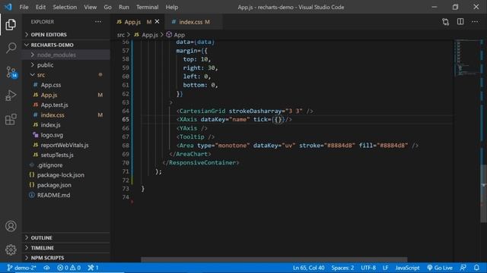The image size is (487, 273).
Task: Click Ln 65, Col 40 cursor position
Action: pos(308,268)
